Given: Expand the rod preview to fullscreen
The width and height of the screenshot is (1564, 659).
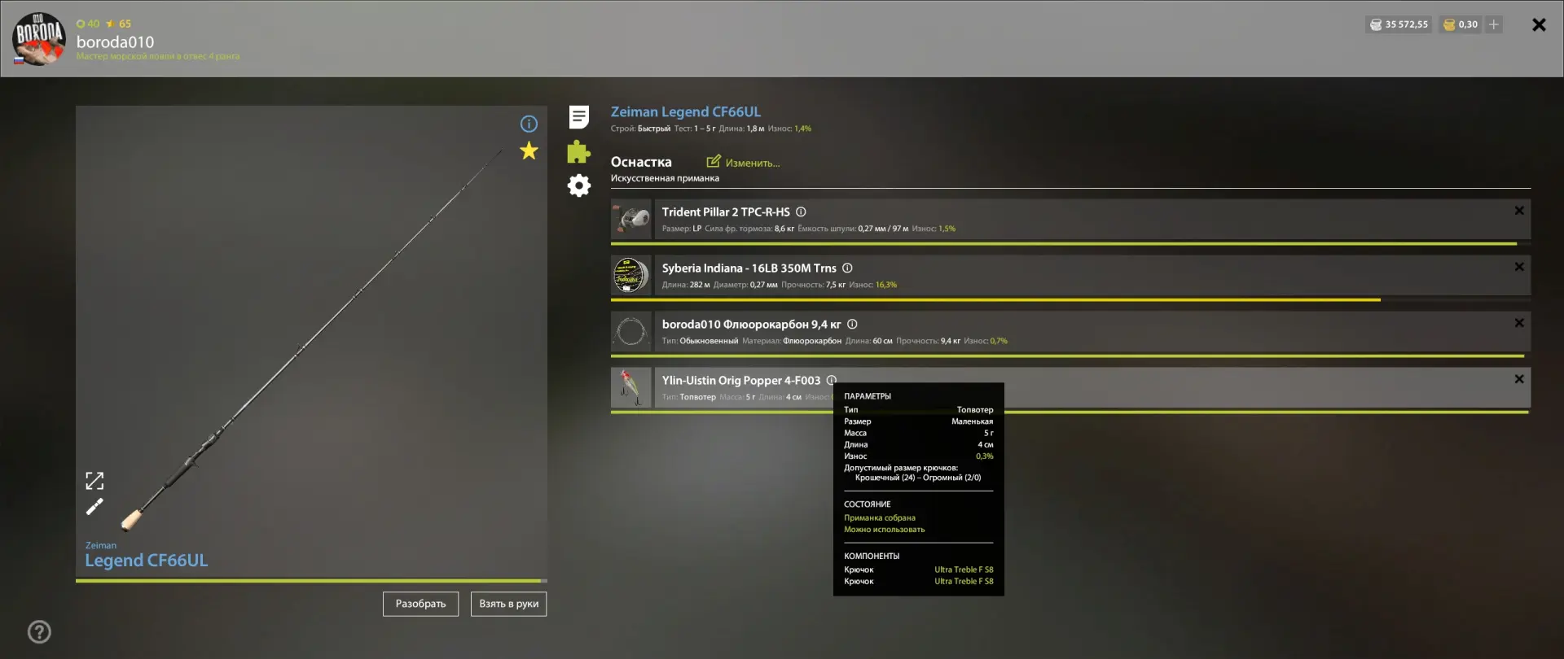Looking at the screenshot, I should (94, 481).
